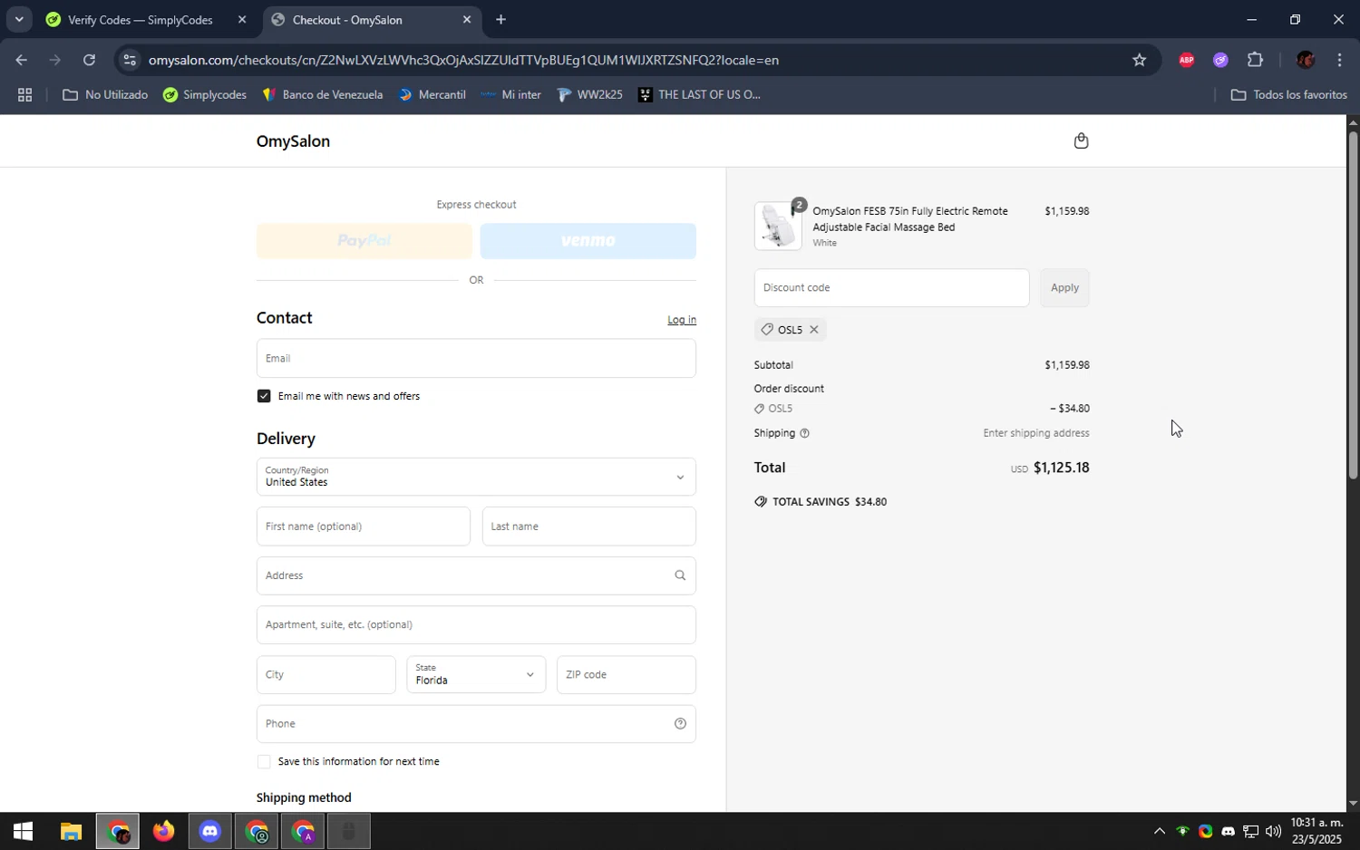Open the purple extension icon beside AdBlock
The height and width of the screenshot is (850, 1360).
[x=1220, y=60]
